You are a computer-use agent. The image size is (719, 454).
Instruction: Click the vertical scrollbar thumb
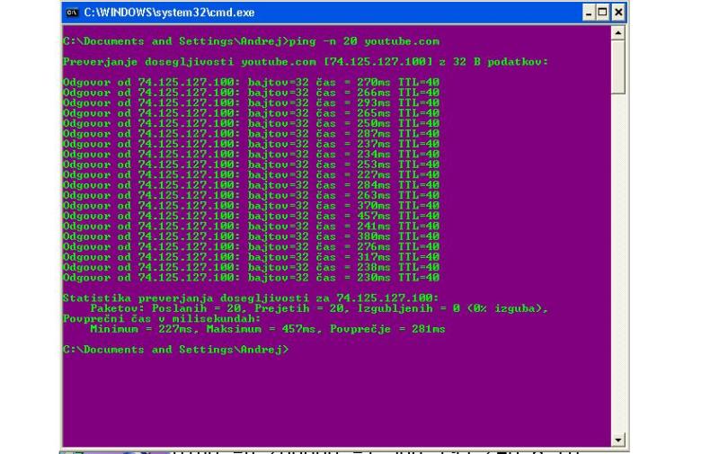(x=617, y=67)
